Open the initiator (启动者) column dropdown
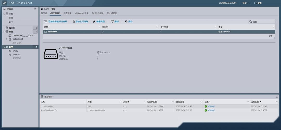This screenshot has width=281, height=130. pos(144,102)
